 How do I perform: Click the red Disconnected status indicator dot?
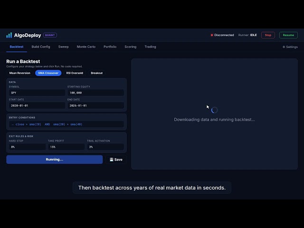(x=212, y=35)
